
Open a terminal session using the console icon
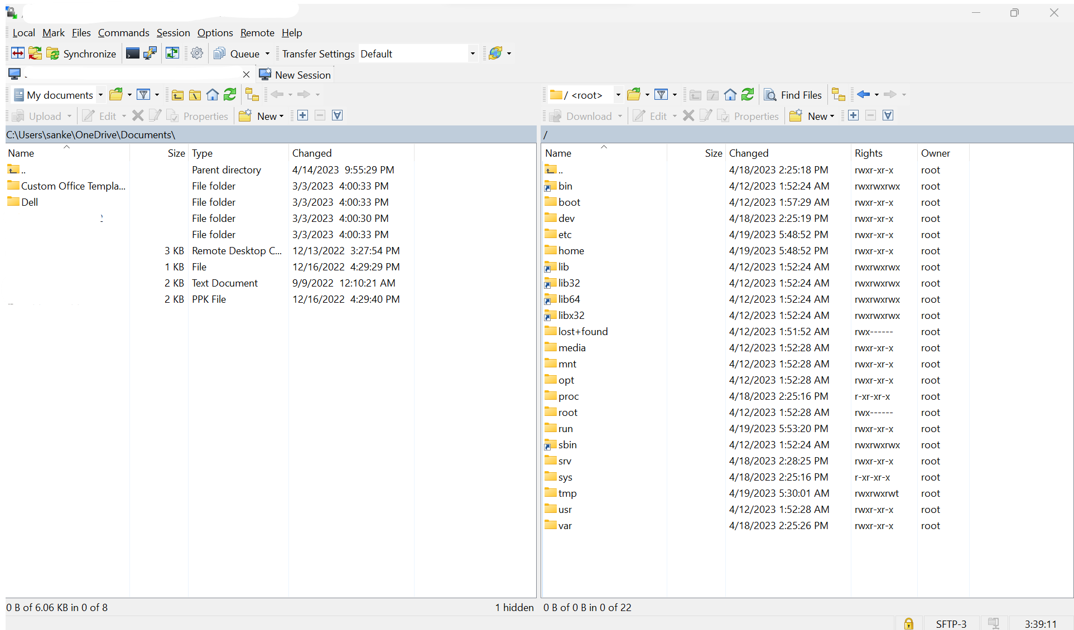[x=133, y=53]
